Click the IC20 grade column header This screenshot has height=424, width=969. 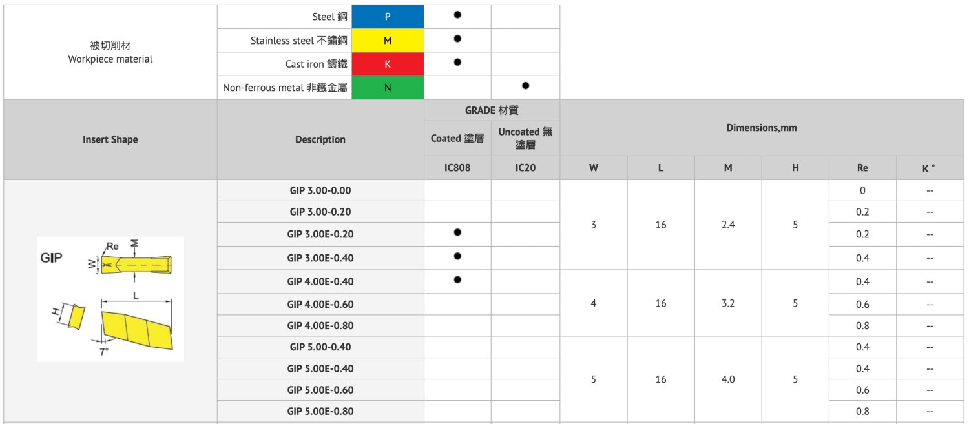click(525, 168)
